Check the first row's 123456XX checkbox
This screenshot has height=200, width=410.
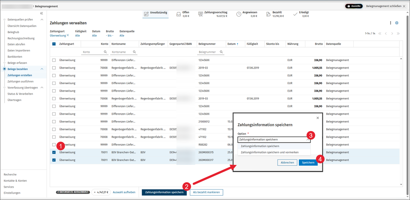click(x=54, y=60)
